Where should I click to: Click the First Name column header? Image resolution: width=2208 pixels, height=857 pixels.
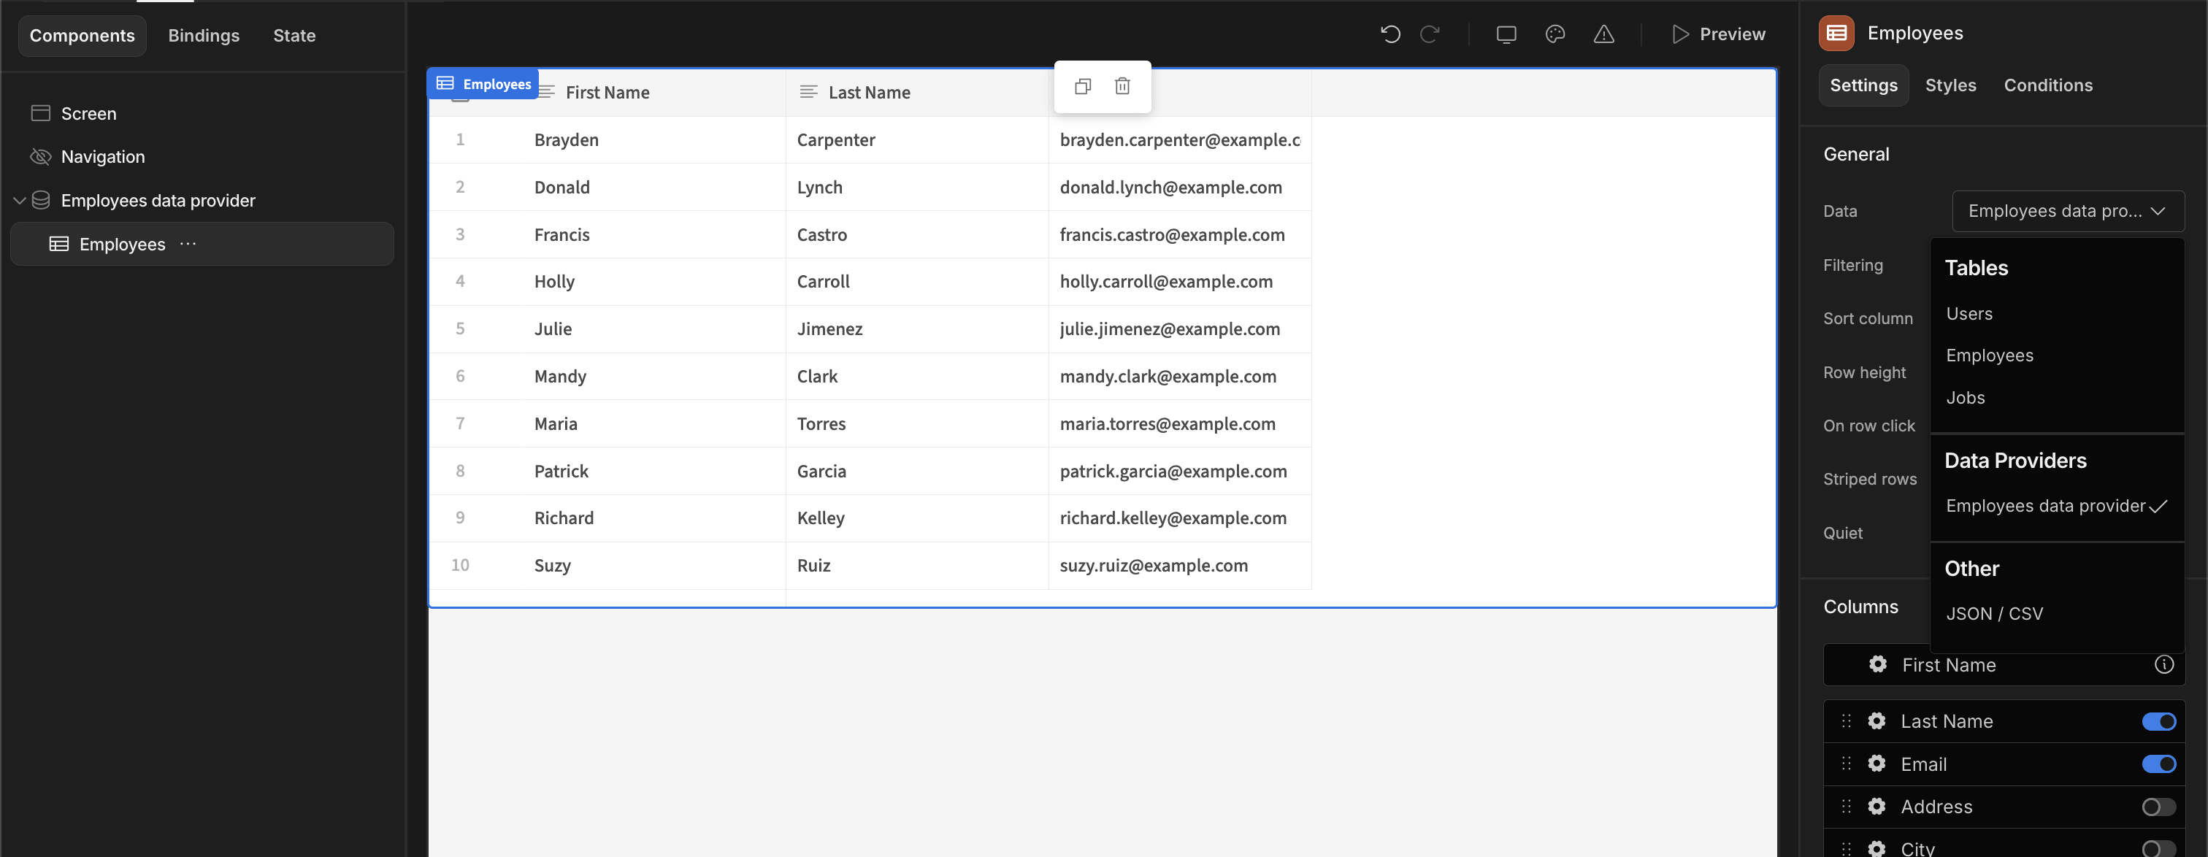653,92
